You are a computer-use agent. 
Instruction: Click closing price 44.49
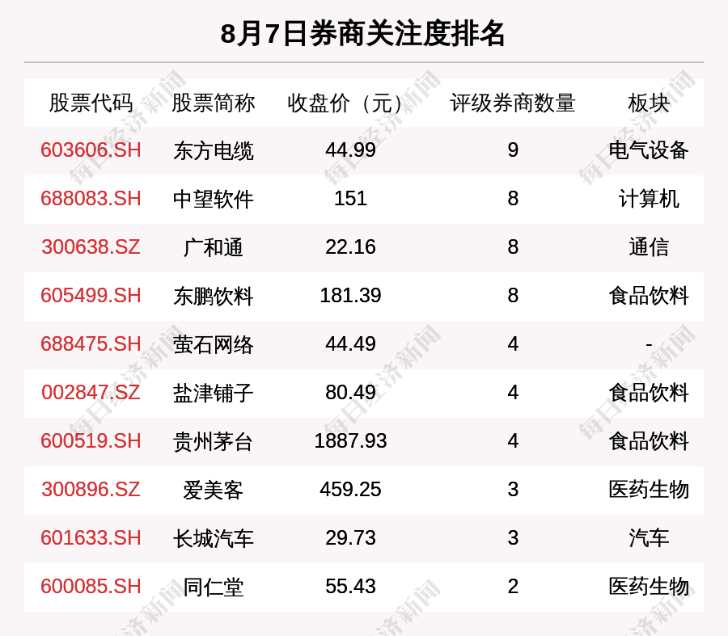[x=350, y=344]
